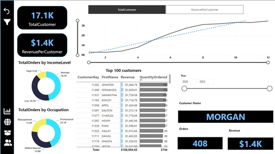Screen dimensions: 275x154
Task: Click right handle of chart month zoom slider
Action: (268, 62)
